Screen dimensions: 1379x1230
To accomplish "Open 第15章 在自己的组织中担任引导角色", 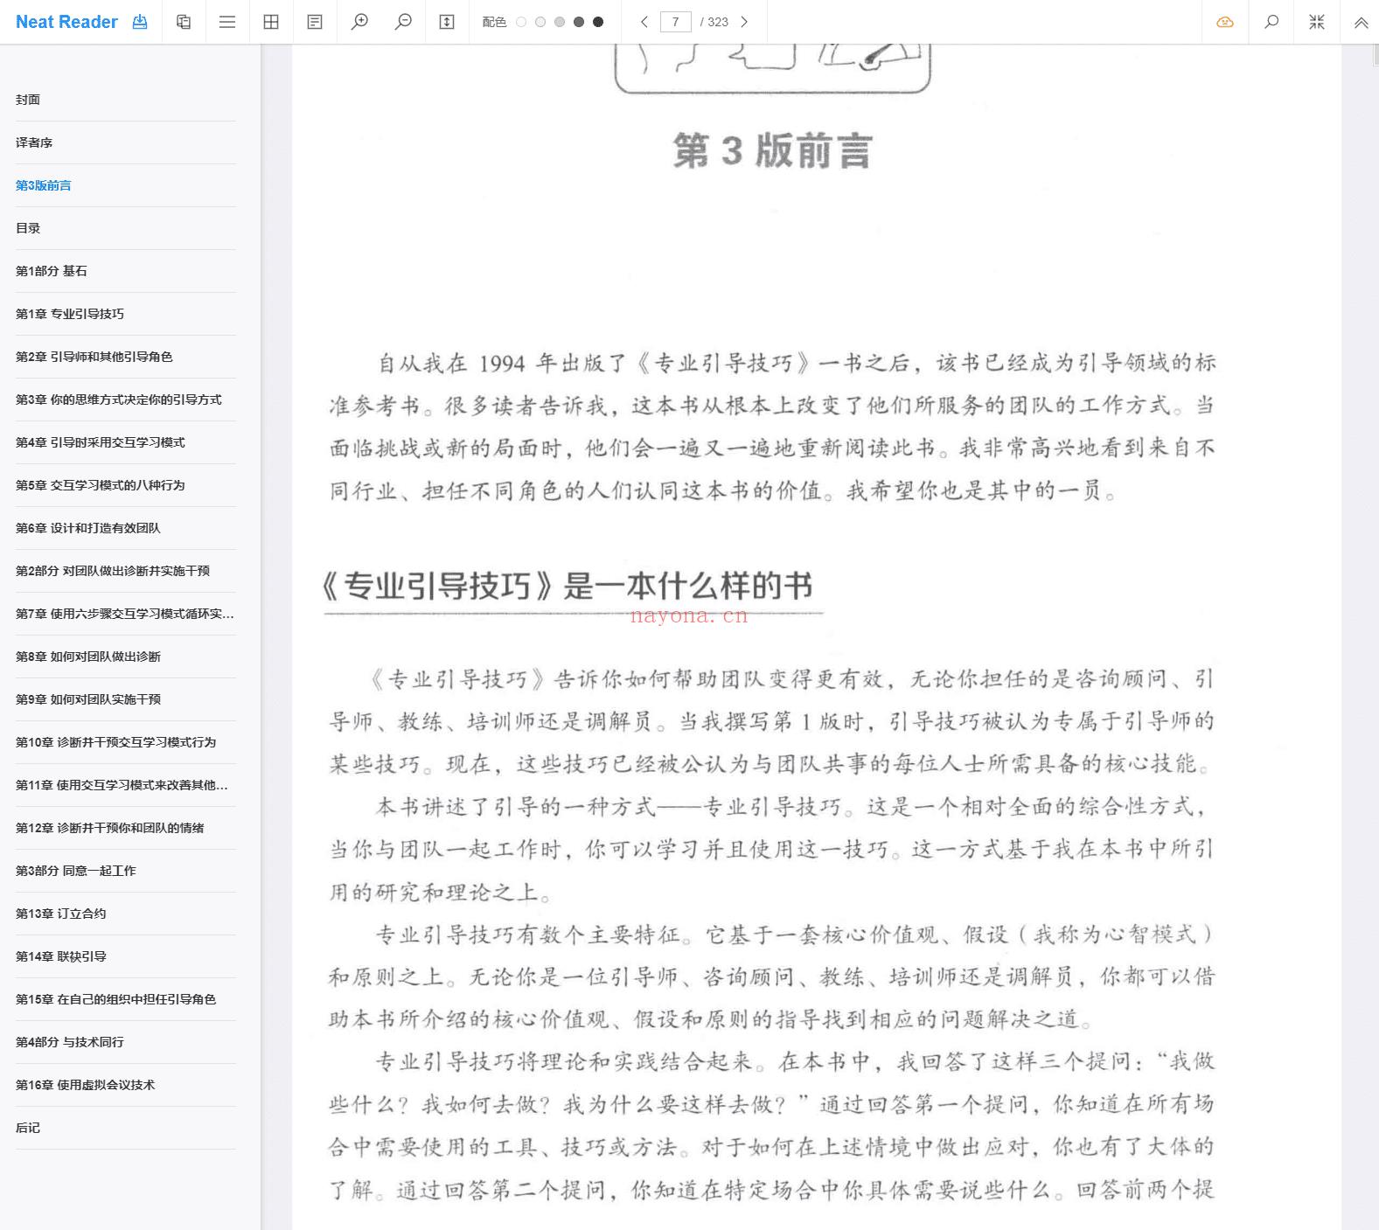I will click(126, 999).
